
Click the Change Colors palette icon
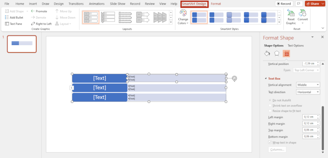point(183,13)
